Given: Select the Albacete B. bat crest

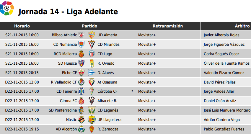Looking at the screenshot, I should (x=92, y=101).
